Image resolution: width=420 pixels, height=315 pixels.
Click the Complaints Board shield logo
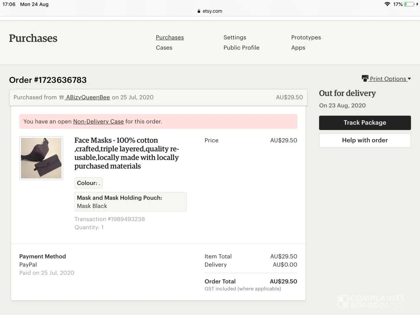[343, 301]
